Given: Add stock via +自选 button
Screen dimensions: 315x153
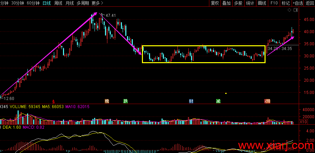Looking at the screenshot, I should point(298,3).
